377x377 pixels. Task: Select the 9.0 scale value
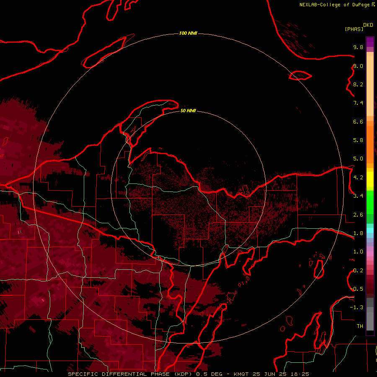point(358,66)
